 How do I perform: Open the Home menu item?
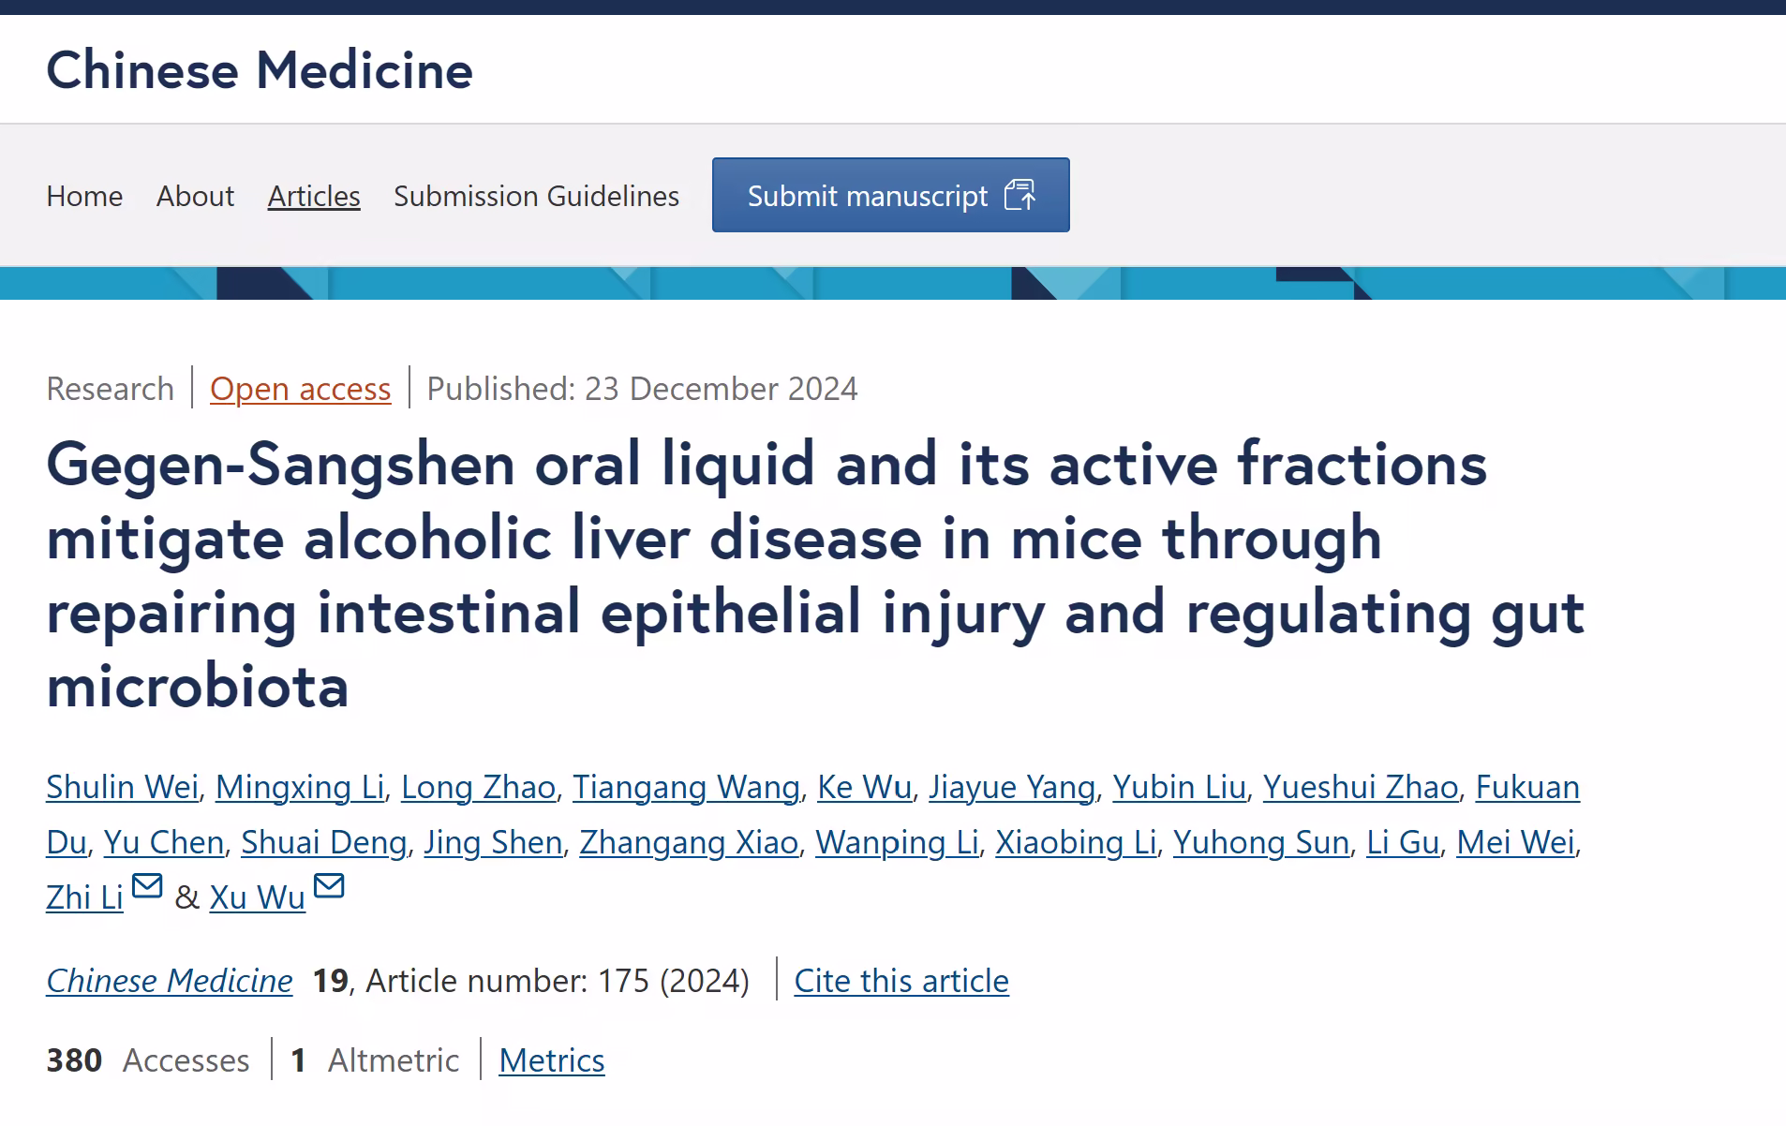click(x=84, y=196)
